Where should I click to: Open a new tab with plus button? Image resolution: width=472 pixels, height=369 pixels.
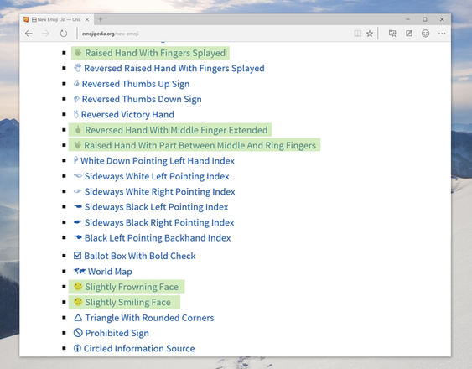[x=101, y=19]
